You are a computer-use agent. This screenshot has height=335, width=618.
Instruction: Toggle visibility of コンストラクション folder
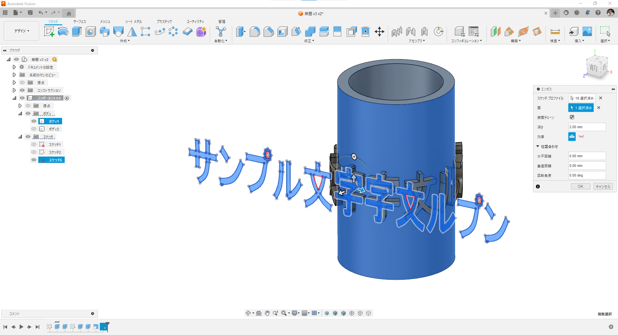point(22,90)
